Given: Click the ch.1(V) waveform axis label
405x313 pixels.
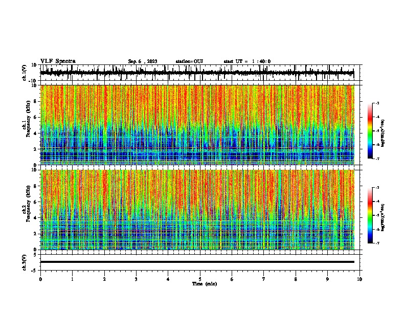Looking at the screenshot, I should pyautogui.click(x=24, y=73).
